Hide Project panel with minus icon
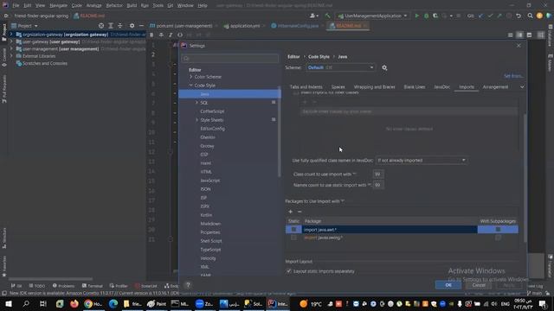554x311 pixels. coord(141,26)
